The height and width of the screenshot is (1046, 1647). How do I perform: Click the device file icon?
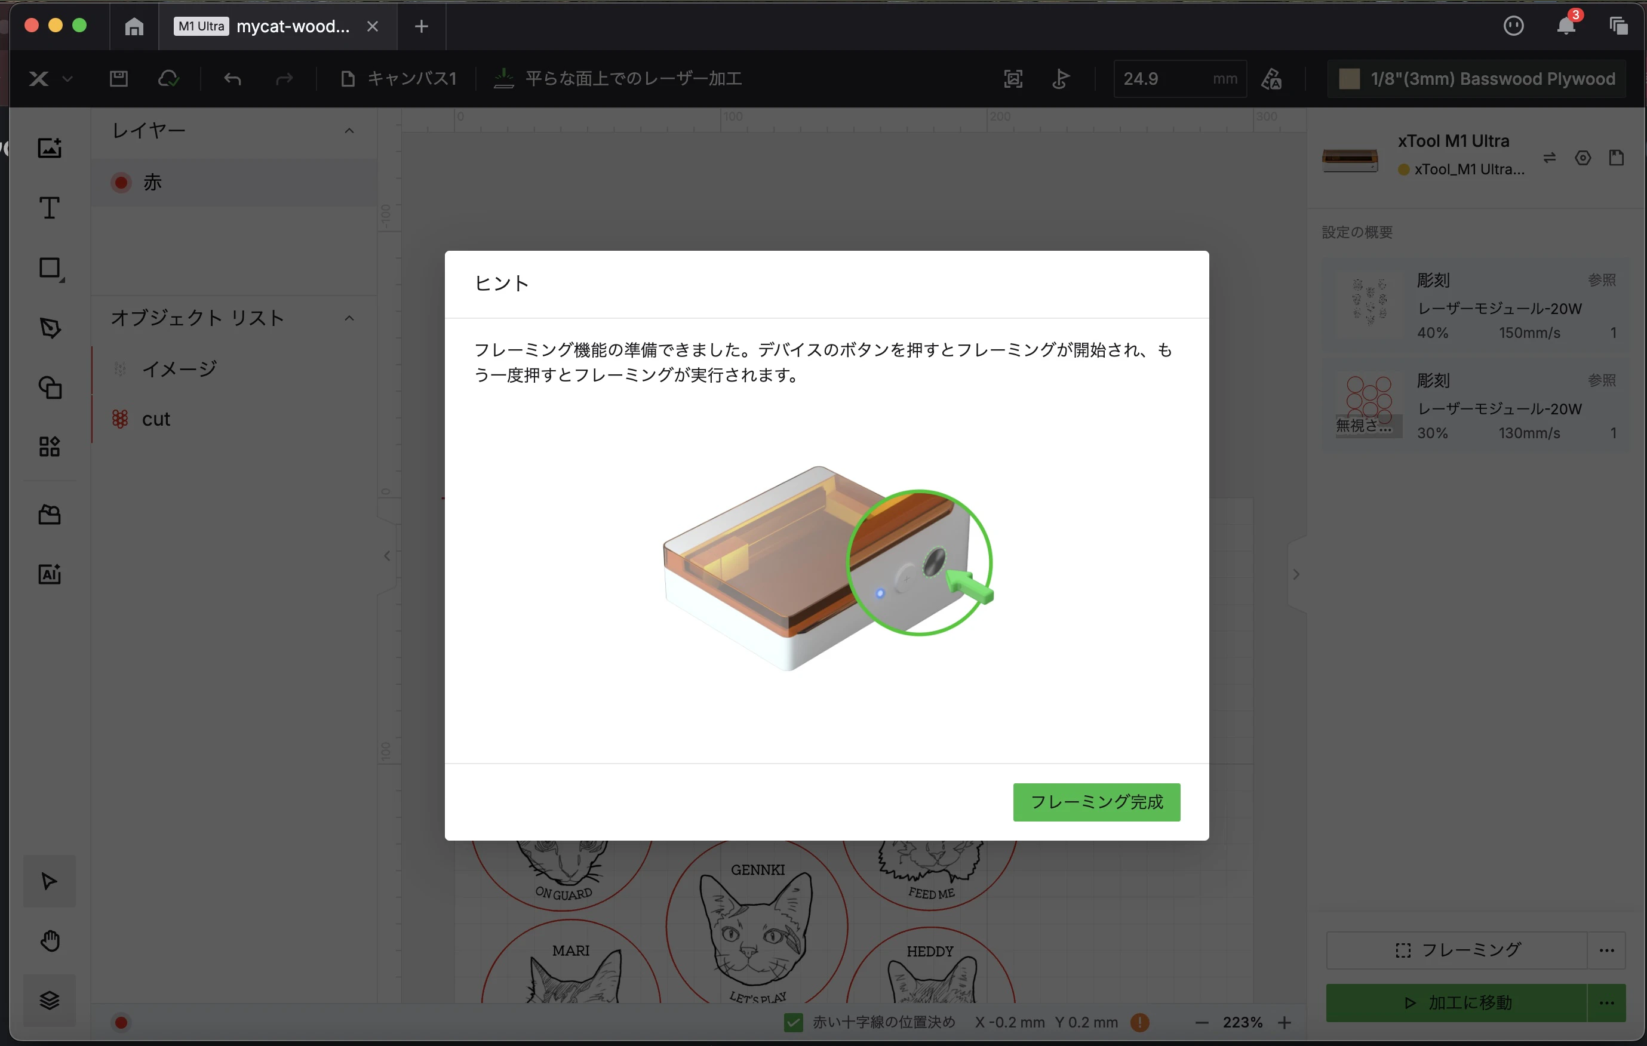click(x=1616, y=158)
